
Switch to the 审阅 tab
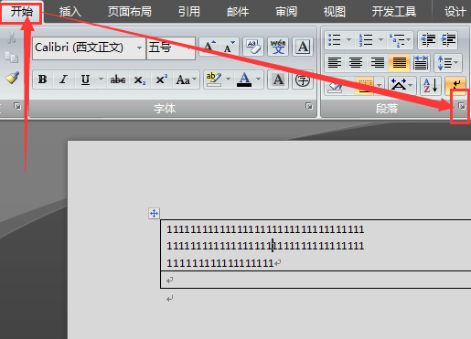click(x=286, y=12)
